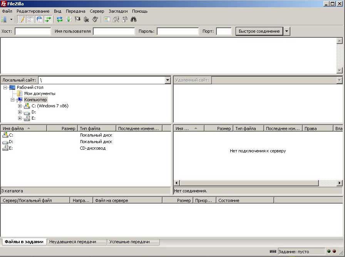The height and width of the screenshot is (257, 345).
Task: Click the binoculars file search icon
Action: 134,19
